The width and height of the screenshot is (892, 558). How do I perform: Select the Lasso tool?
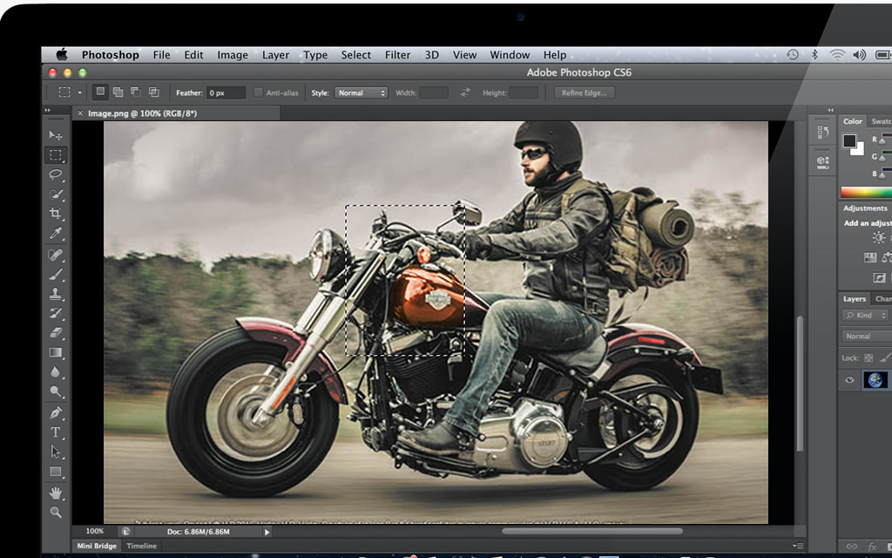pyautogui.click(x=56, y=174)
